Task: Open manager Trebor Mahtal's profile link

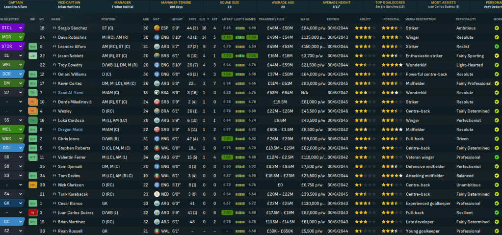Action: 123,7
